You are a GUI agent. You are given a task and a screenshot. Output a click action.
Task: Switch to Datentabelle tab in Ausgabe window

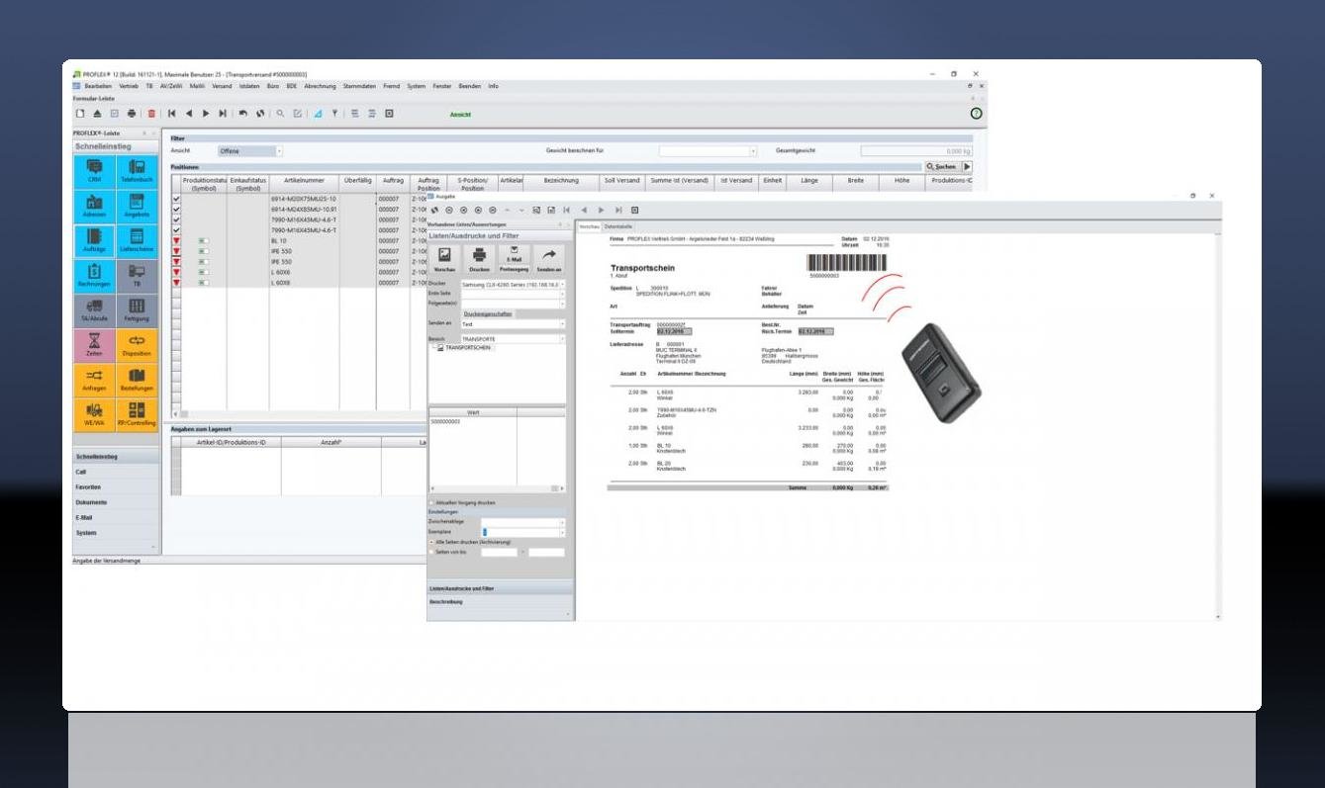coord(618,227)
